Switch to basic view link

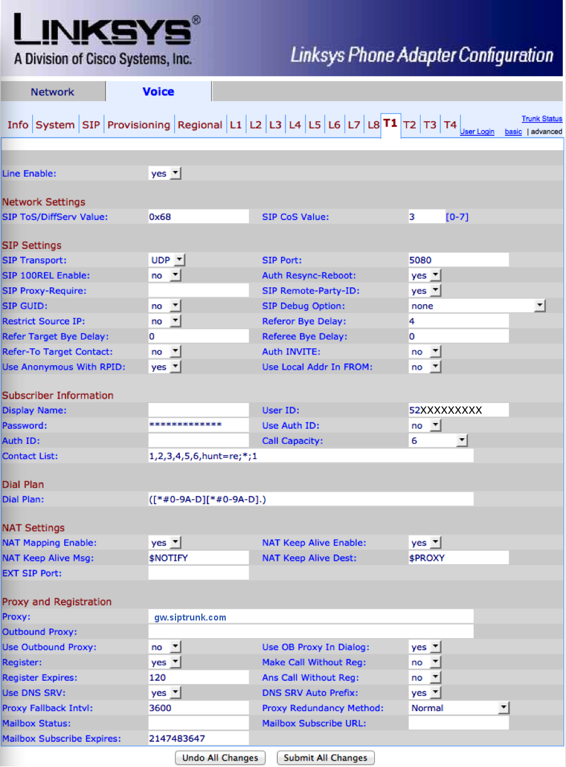513,132
